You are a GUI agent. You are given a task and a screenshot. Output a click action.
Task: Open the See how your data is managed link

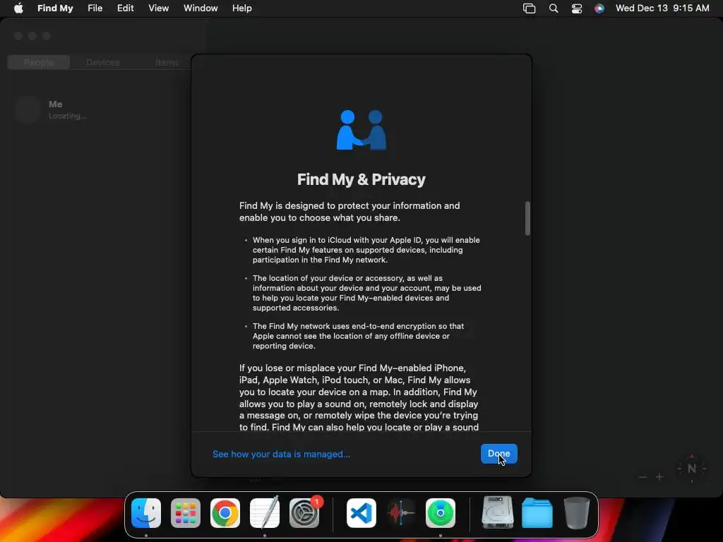pos(281,454)
